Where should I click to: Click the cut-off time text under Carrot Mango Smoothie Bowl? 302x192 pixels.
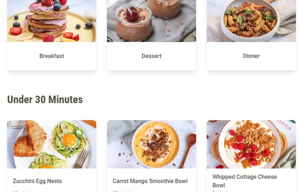tap(123, 191)
